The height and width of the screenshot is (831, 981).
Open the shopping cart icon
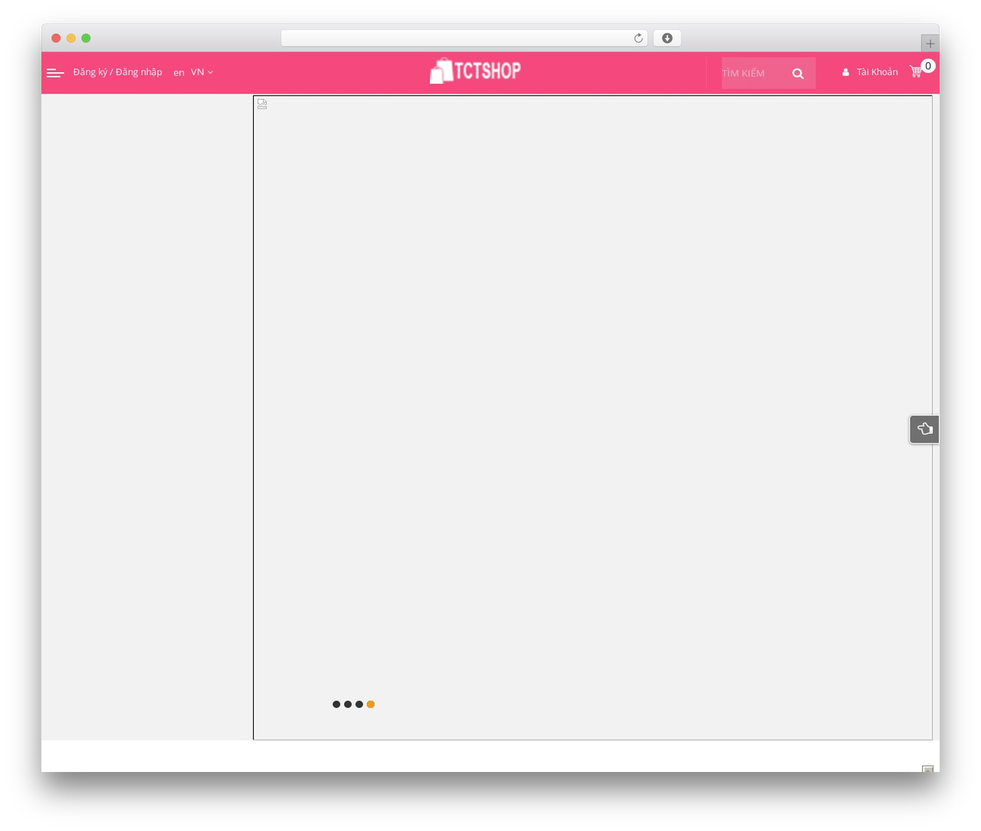click(916, 71)
